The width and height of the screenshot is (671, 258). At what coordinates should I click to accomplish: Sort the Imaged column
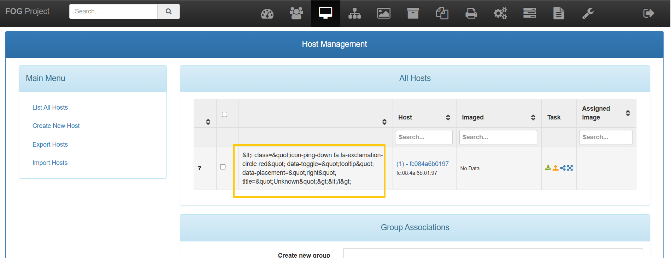click(x=533, y=117)
